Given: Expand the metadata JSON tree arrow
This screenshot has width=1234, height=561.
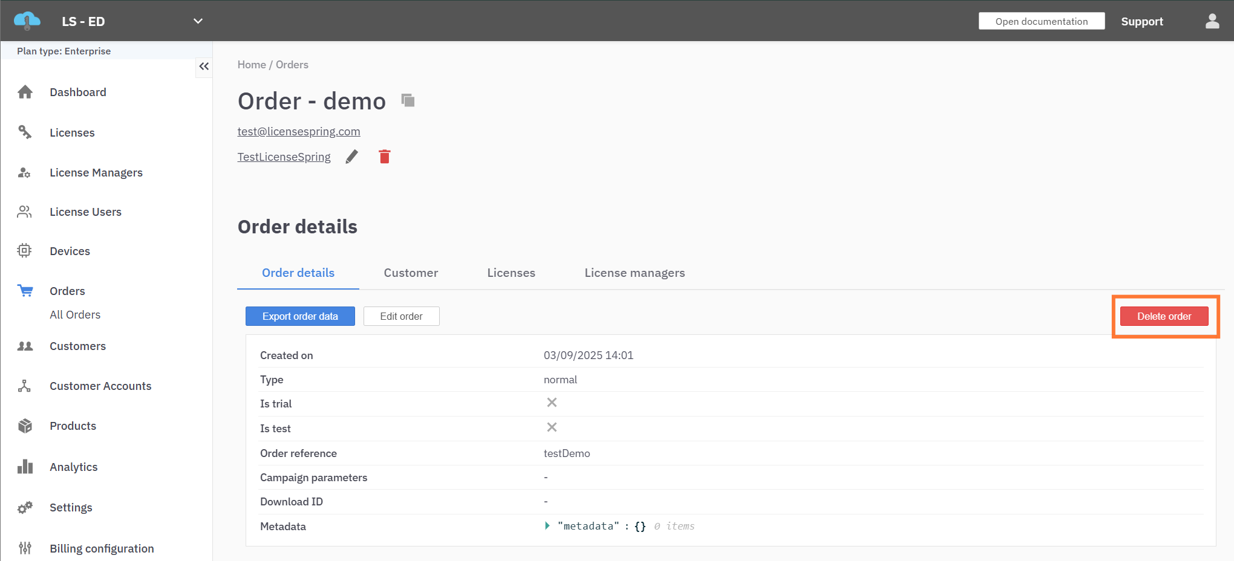Looking at the screenshot, I should pyautogui.click(x=547, y=526).
